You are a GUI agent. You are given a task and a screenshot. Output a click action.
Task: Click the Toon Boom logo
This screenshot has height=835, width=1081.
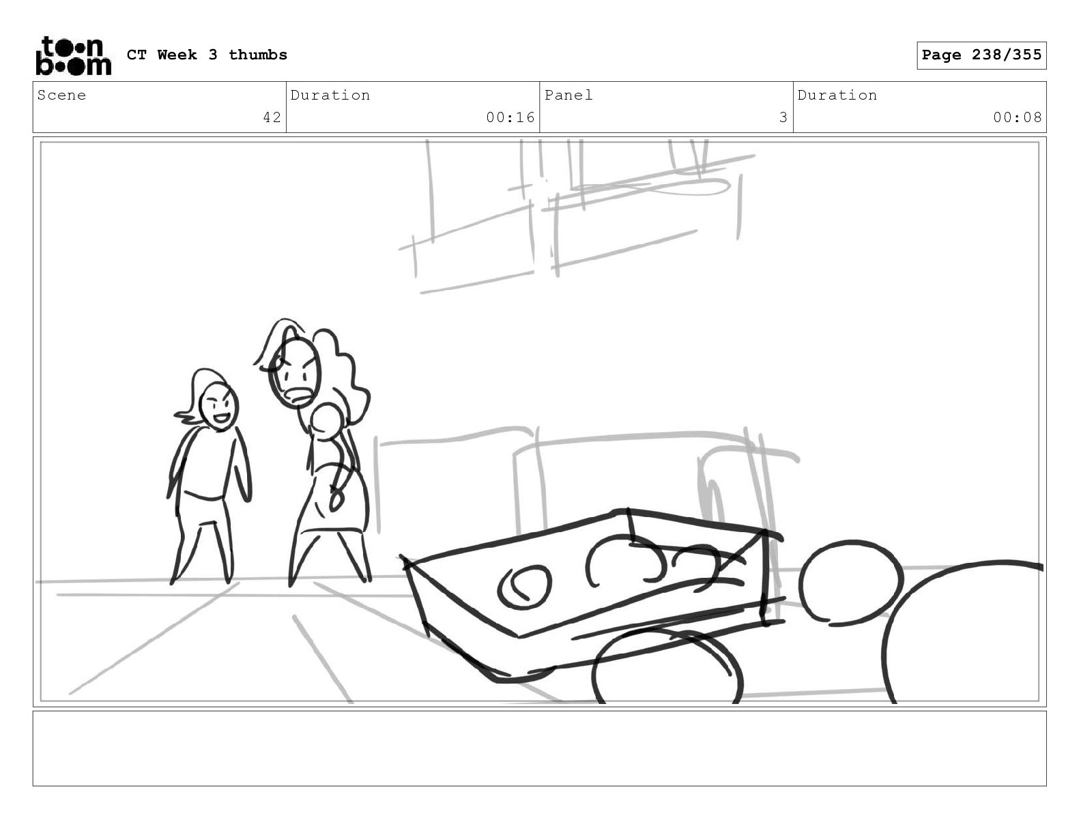pyautogui.click(x=73, y=56)
